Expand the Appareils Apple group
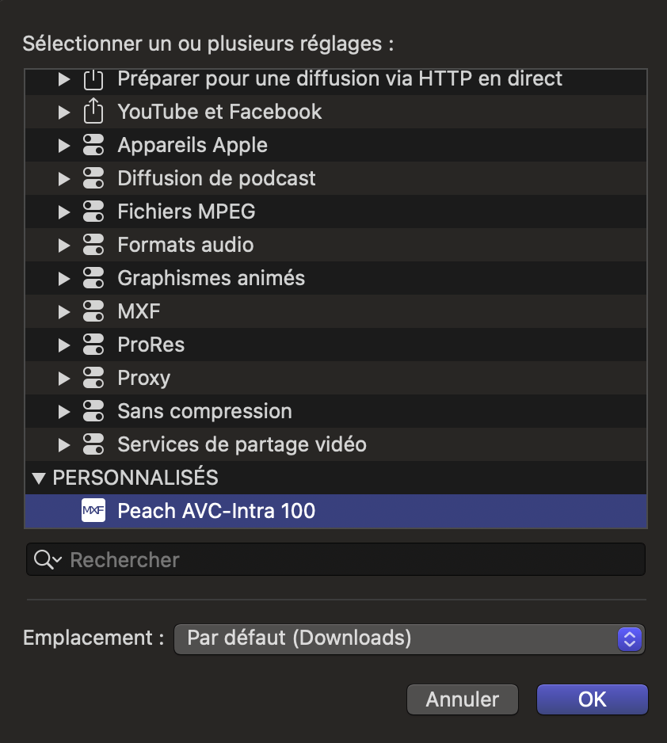The width and height of the screenshot is (667, 743). pyautogui.click(x=64, y=146)
